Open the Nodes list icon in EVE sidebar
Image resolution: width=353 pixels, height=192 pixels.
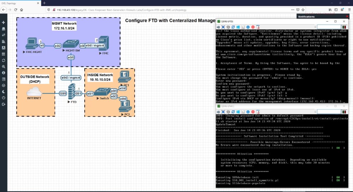(4, 29)
